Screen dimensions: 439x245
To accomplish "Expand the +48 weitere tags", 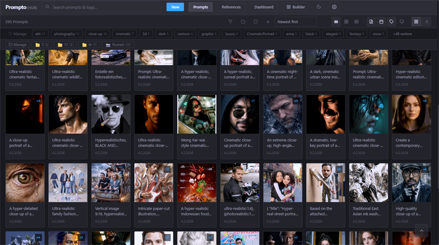I will click(x=402, y=34).
